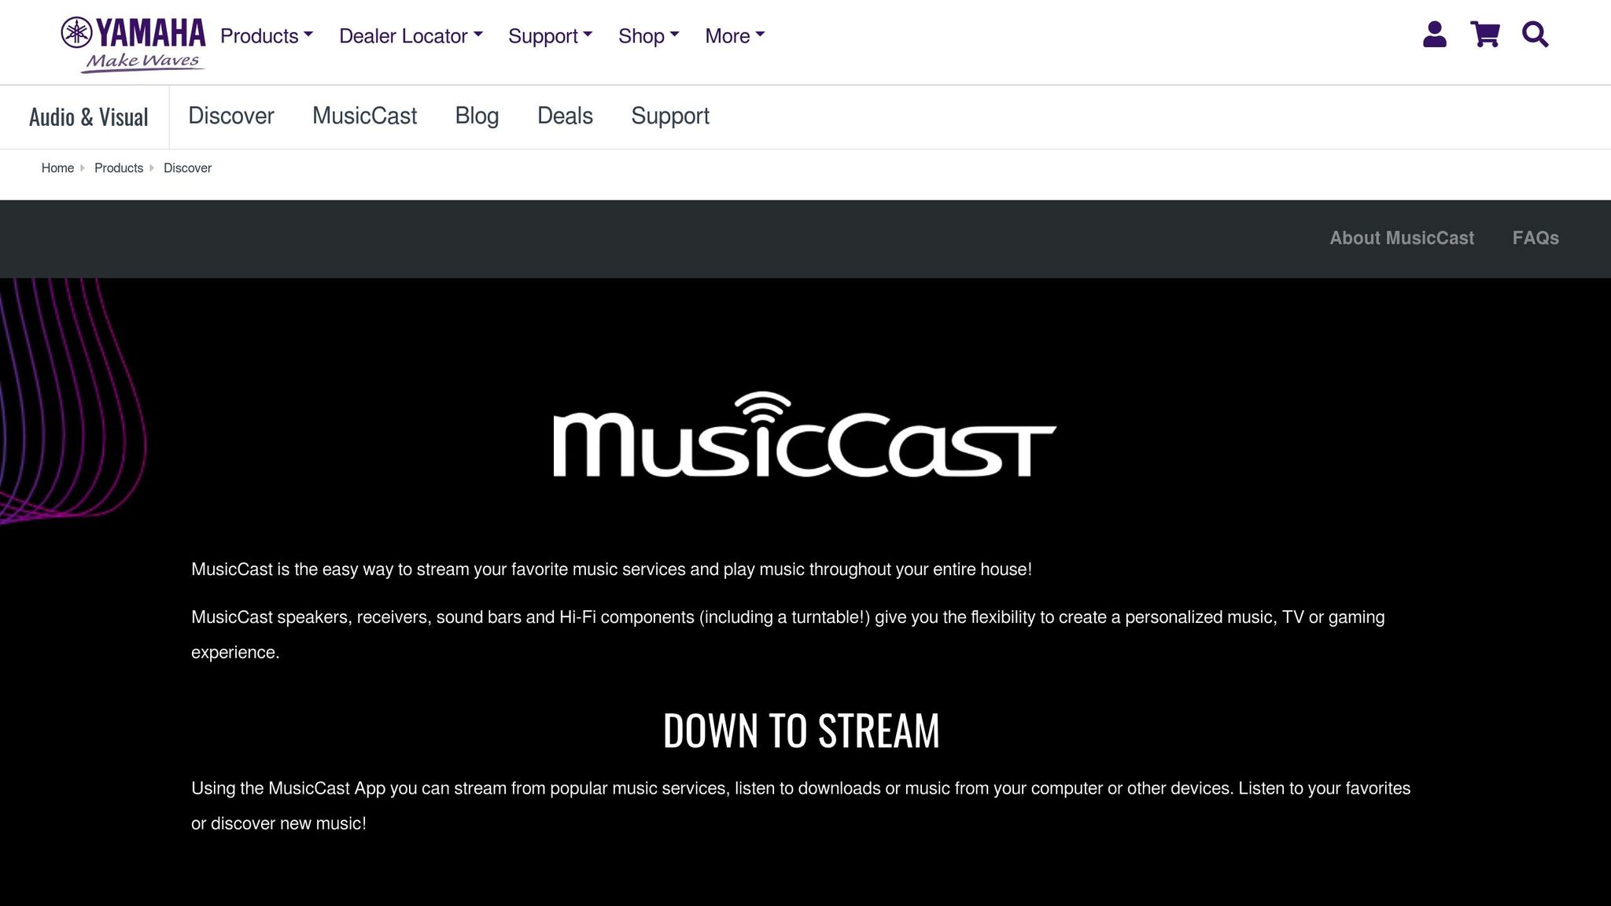Click the shopping cart icon
Screen dimensions: 1611x906
pyautogui.click(x=1484, y=35)
